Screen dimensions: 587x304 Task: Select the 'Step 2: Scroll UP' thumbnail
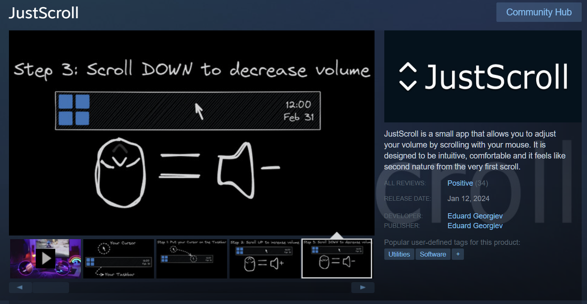pyautogui.click(x=264, y=258)
